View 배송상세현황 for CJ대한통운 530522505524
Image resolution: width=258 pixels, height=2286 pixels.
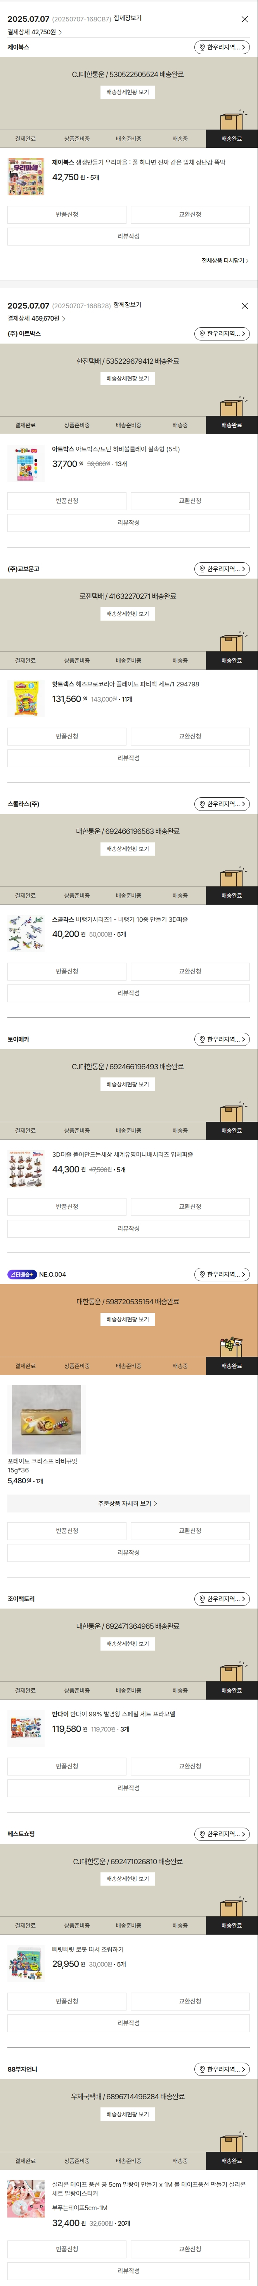click(x=128, y=92)
